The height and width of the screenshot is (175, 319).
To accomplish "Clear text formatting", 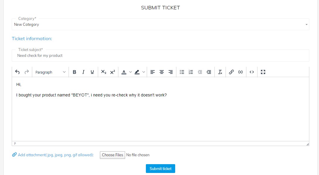I will point(220,72).
